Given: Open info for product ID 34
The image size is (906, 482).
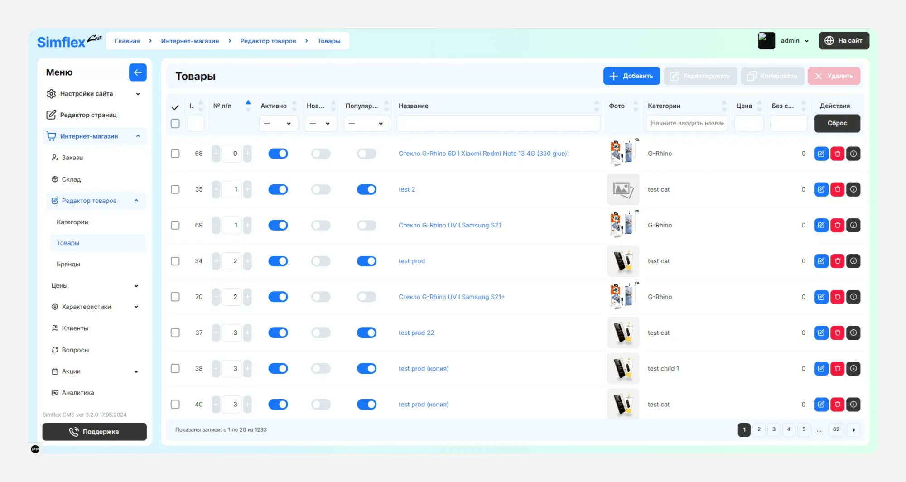Looking at the screenshot, I should tap(853, 261).
